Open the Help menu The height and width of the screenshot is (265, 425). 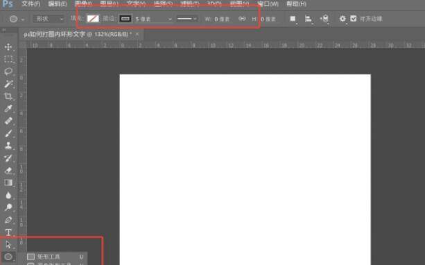[x=296, y=3]
